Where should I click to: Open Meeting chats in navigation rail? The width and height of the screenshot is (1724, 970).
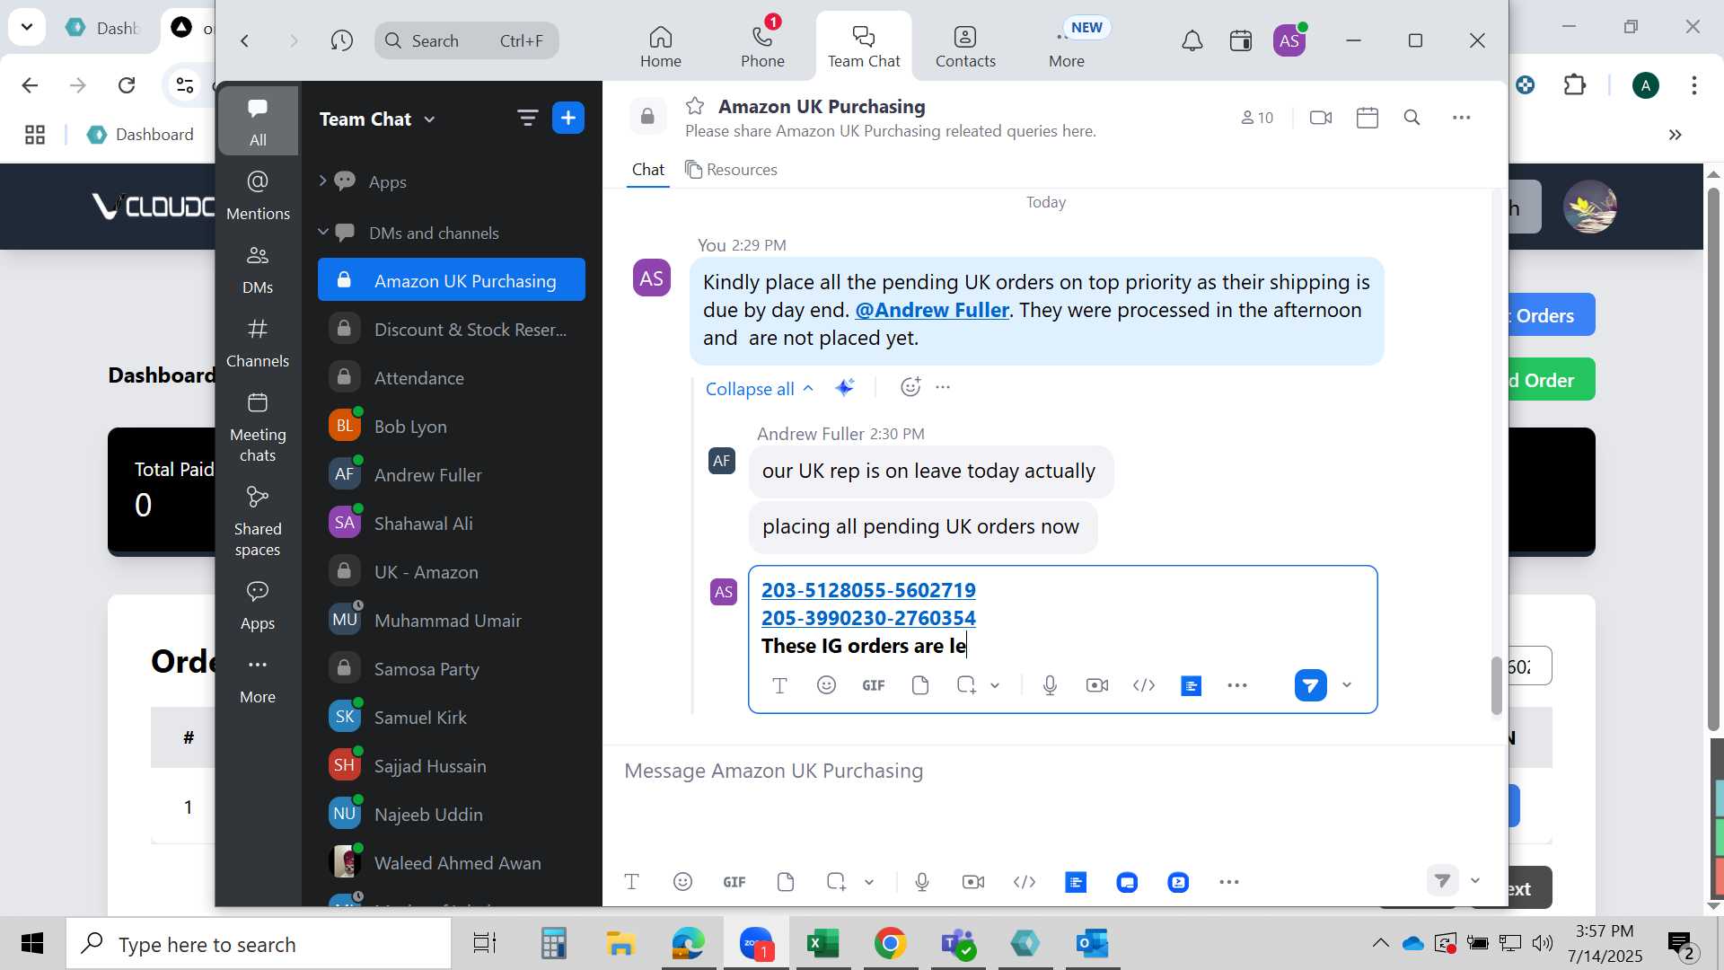(x=258, y=427)
